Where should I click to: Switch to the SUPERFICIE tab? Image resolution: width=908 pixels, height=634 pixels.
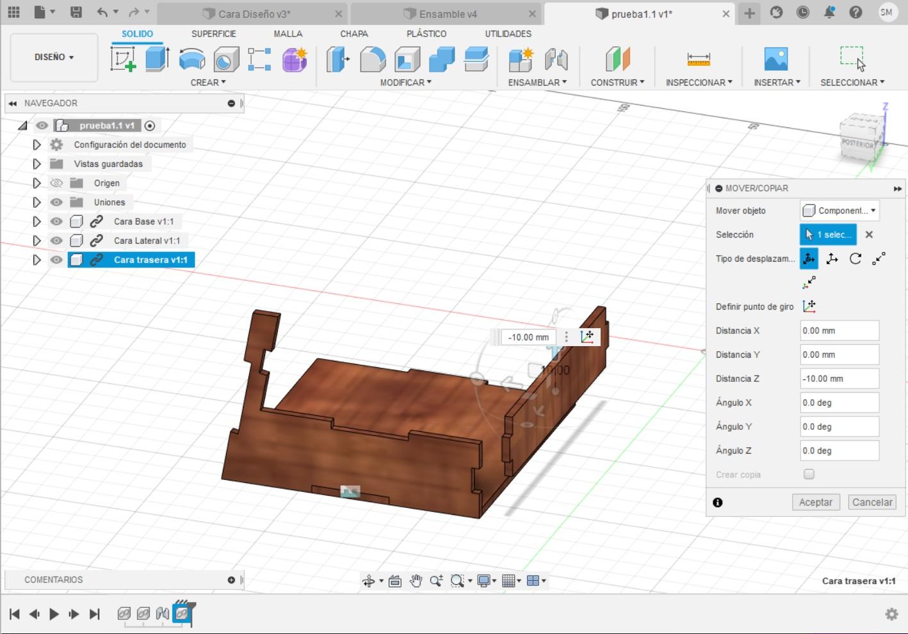[213, 33]
